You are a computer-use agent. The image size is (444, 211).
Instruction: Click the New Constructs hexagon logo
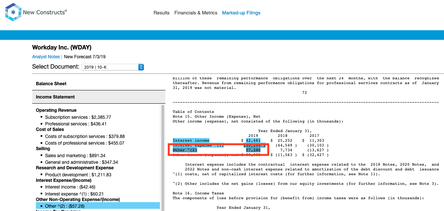tap(13, 12)
